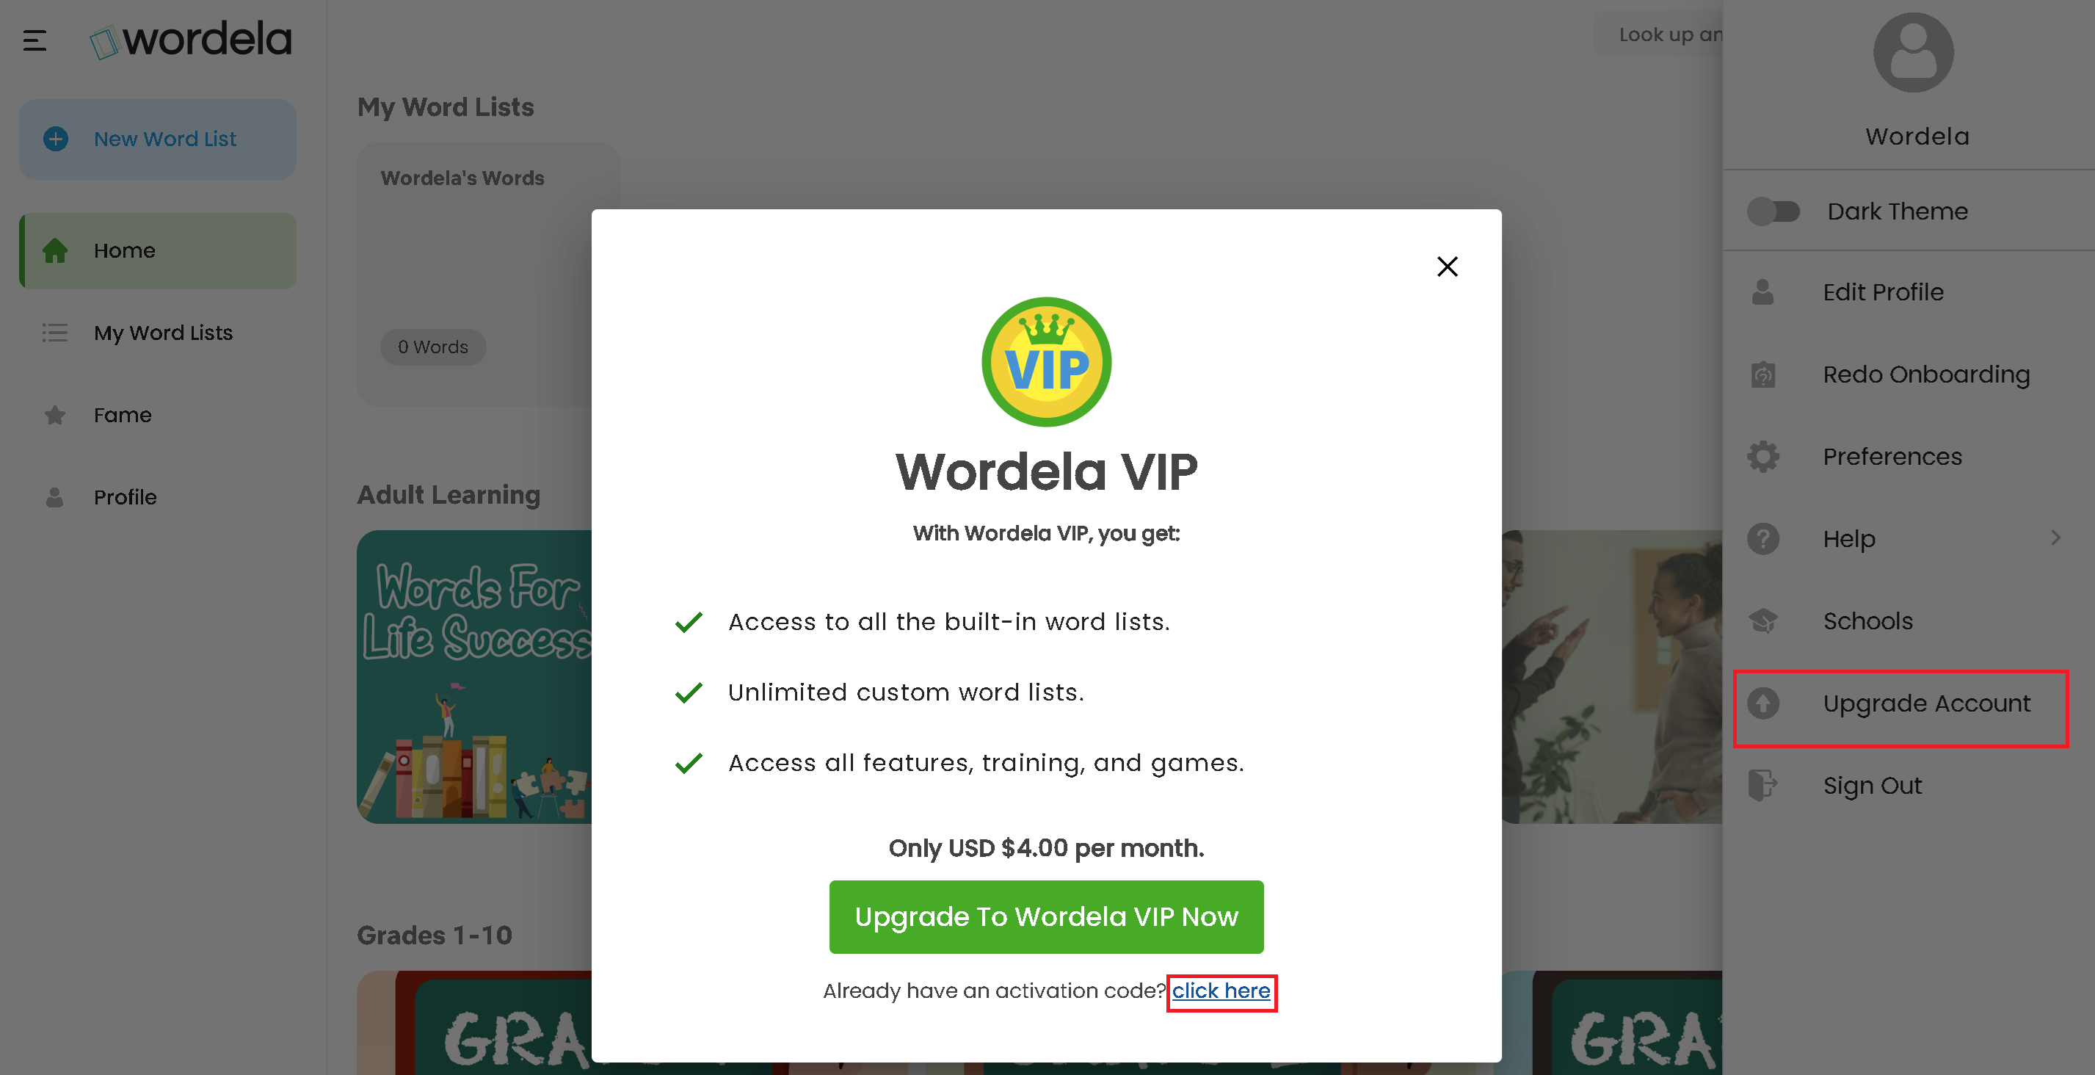Click the Schools graduation cap icon
The width and height of the screenshot is (2095, 1075).
(x=1763, y=621)
